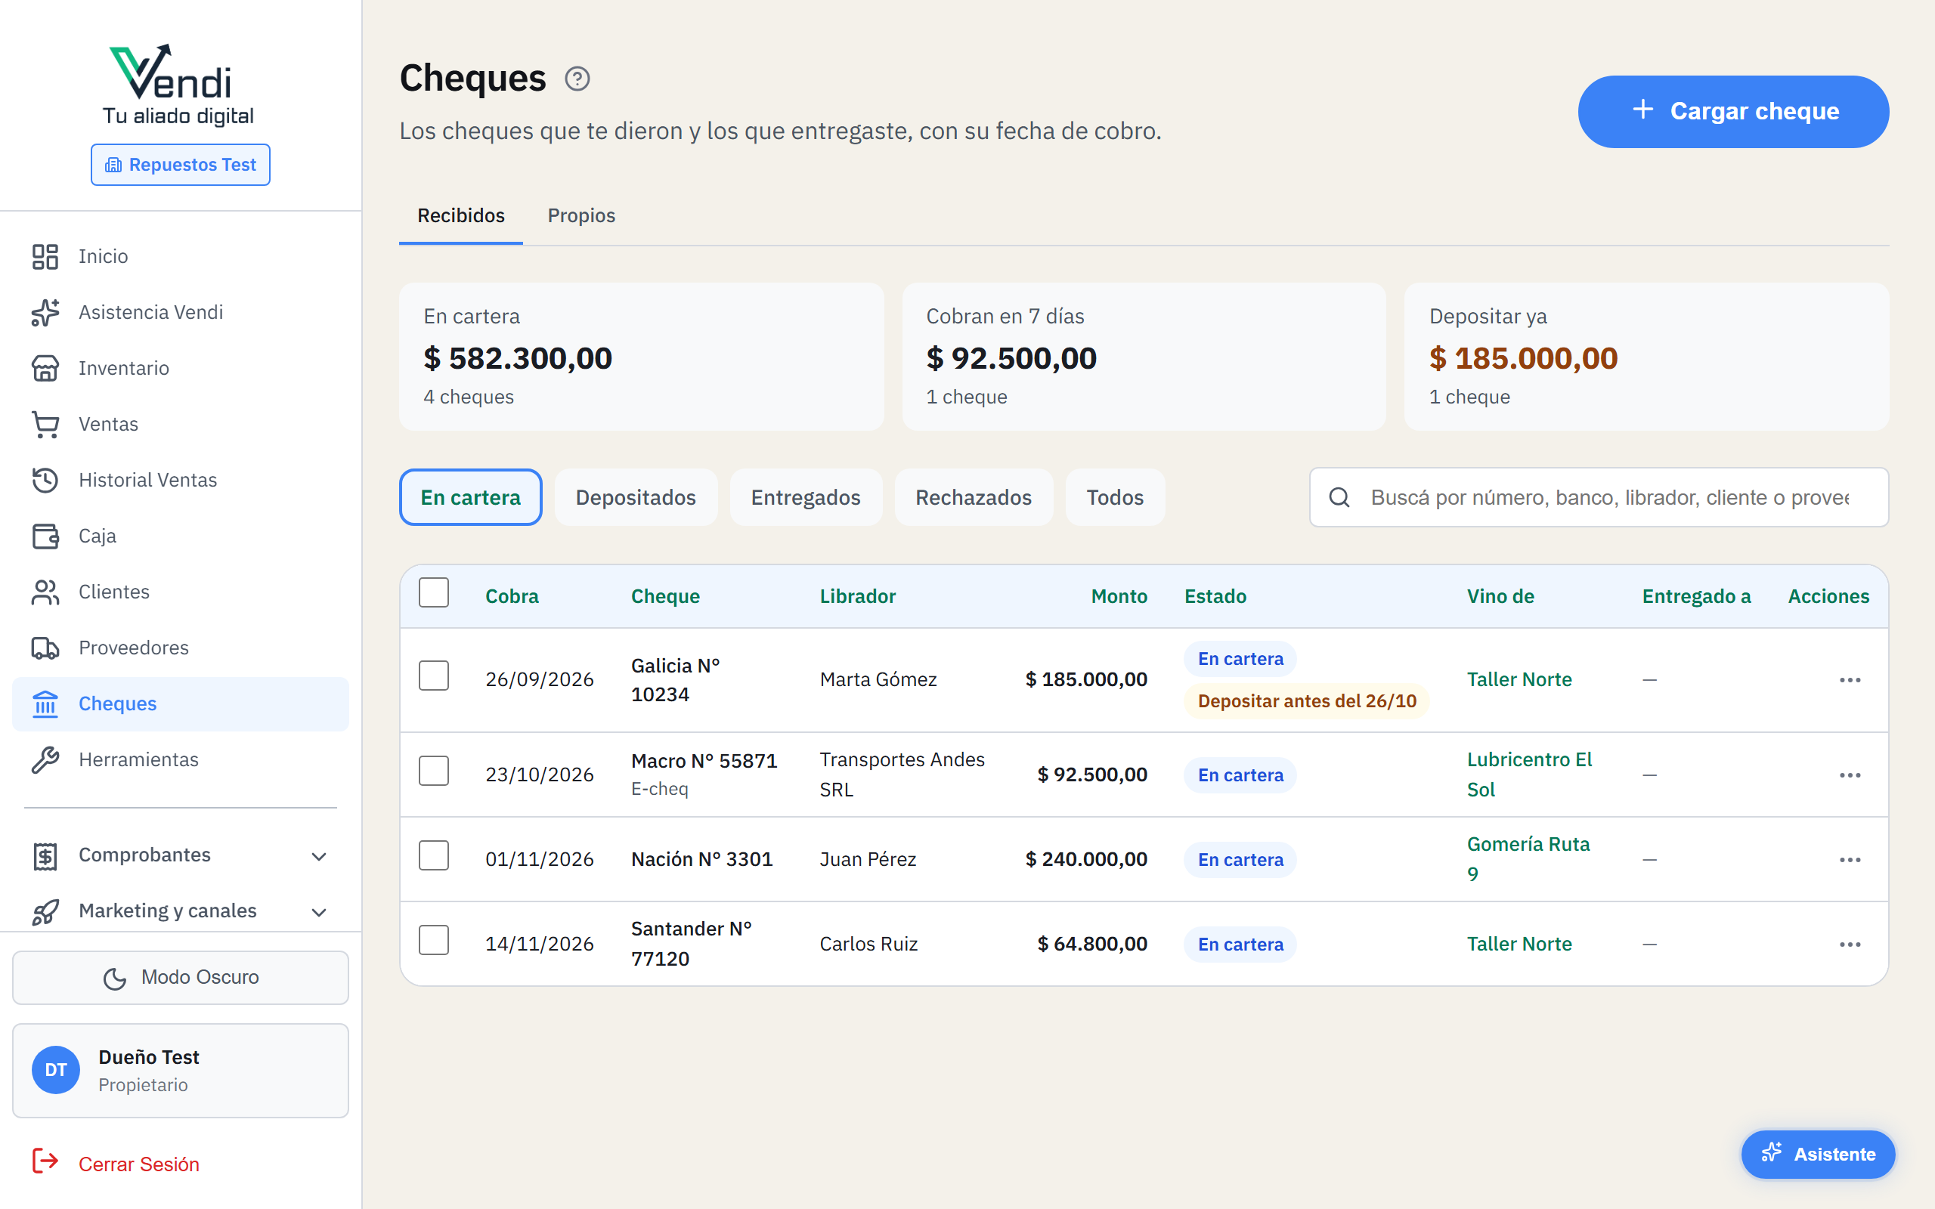Go to Inventario store icon
Image resolution: width=1935 pixels, height=1209 pixels.
tap(45, 369)
